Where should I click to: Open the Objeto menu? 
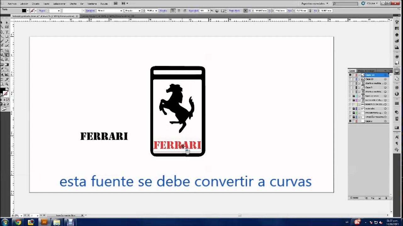[36, 3]
